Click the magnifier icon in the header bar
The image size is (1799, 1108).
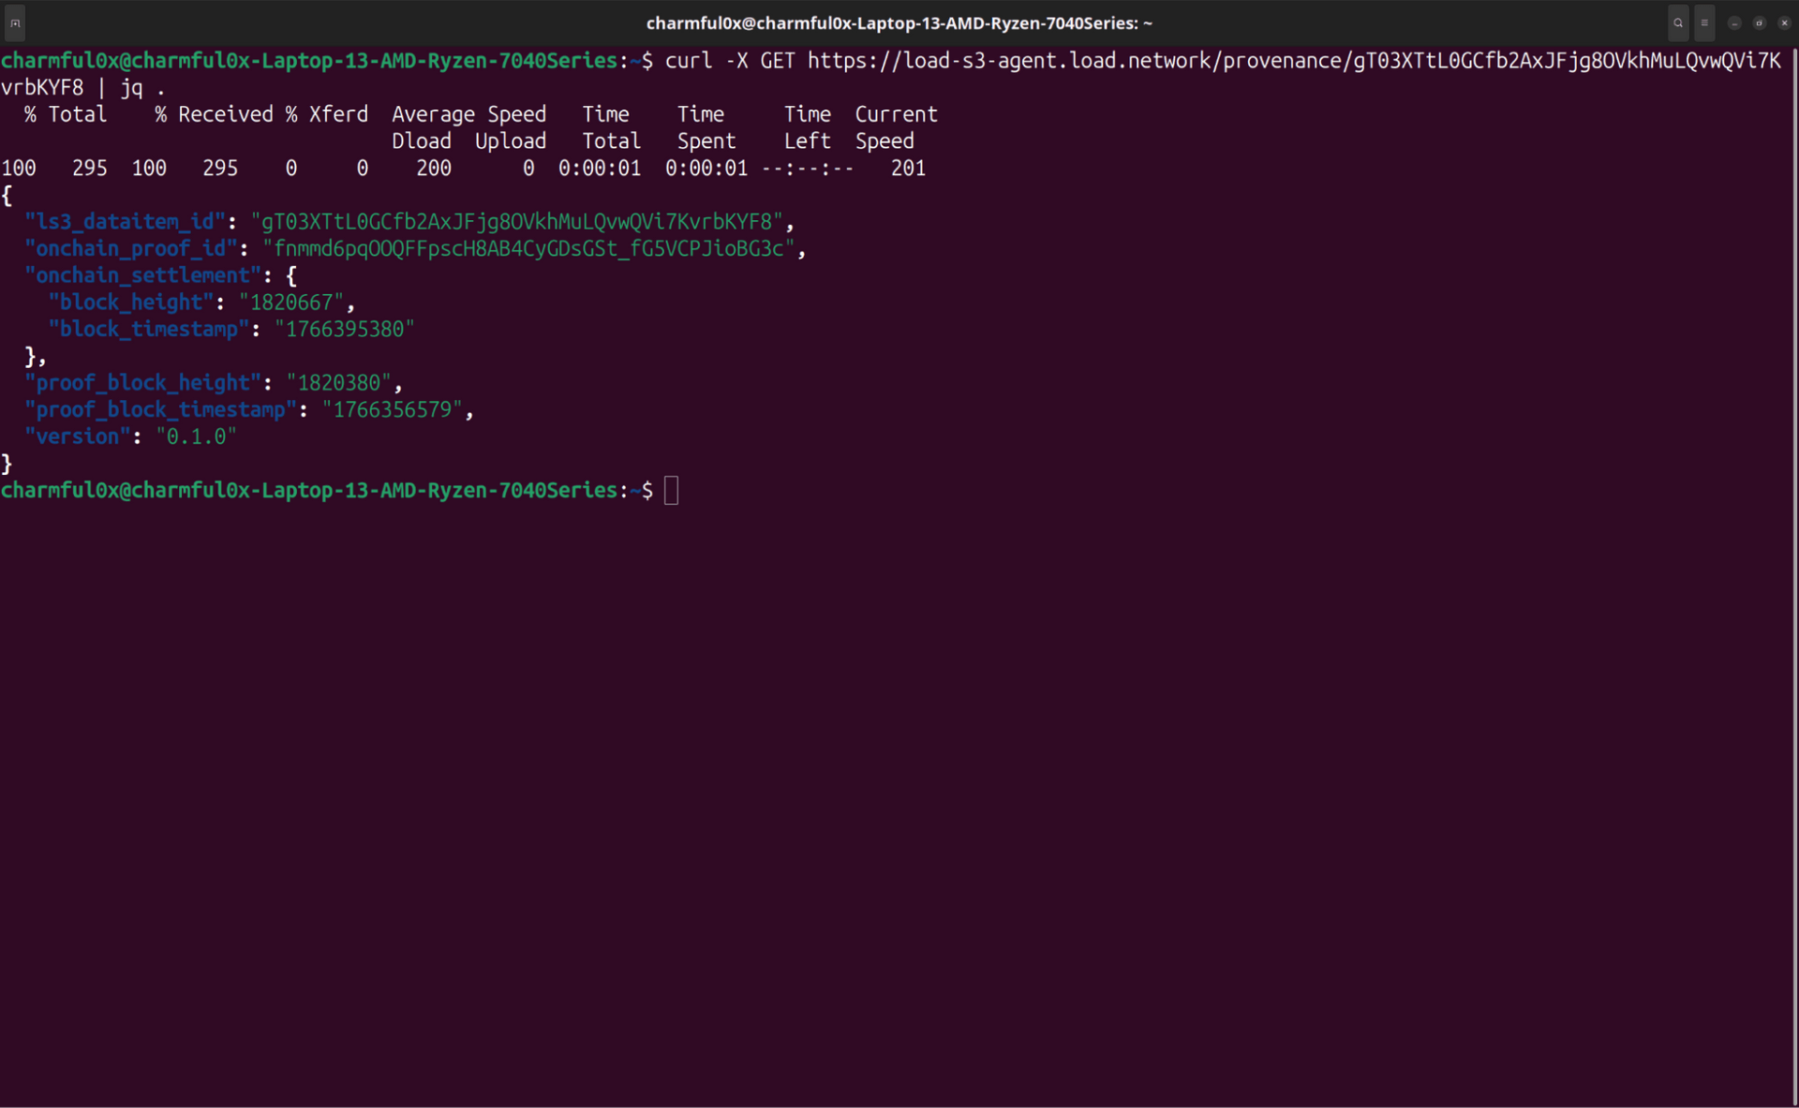tap(1678, 23)
